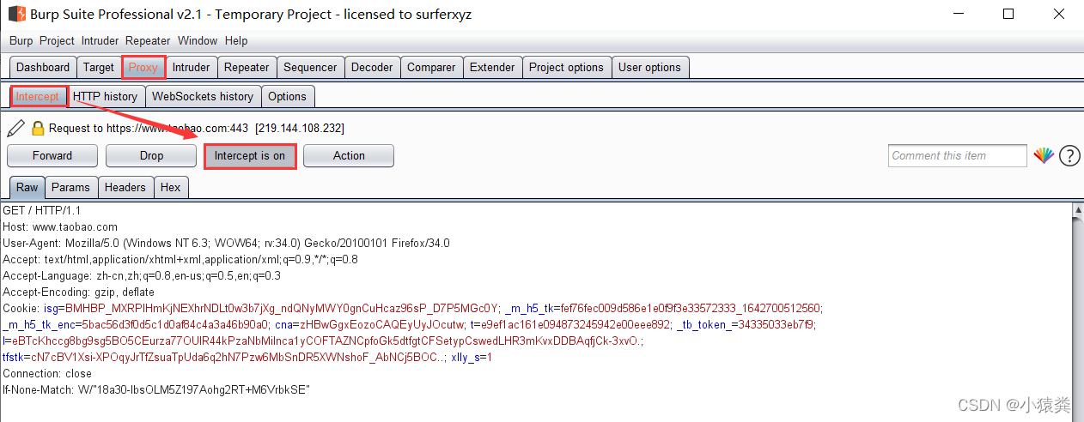Viewport: 1084px width, 422px height.
Task: Switch to the Repeater tab
Action: 247,68
